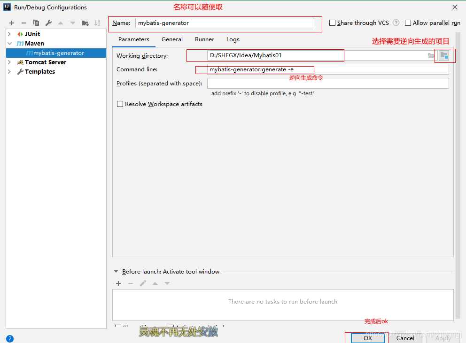Click the Tomcat Server cat icon

tap(20, 62)
